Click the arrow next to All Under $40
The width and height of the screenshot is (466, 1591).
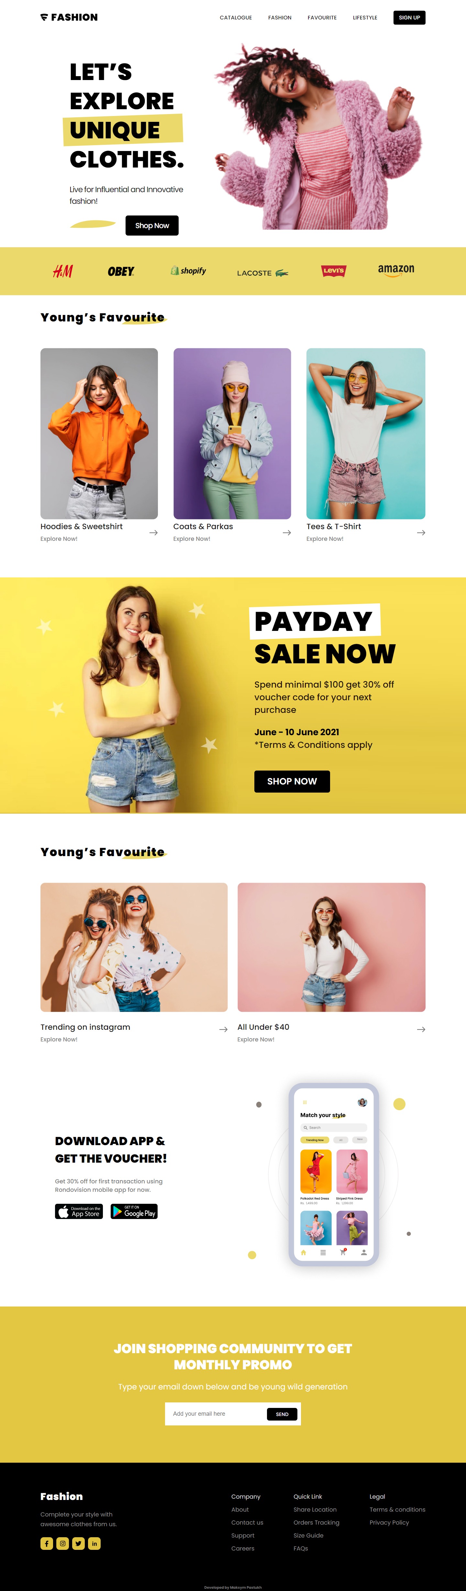point(421,1029)
